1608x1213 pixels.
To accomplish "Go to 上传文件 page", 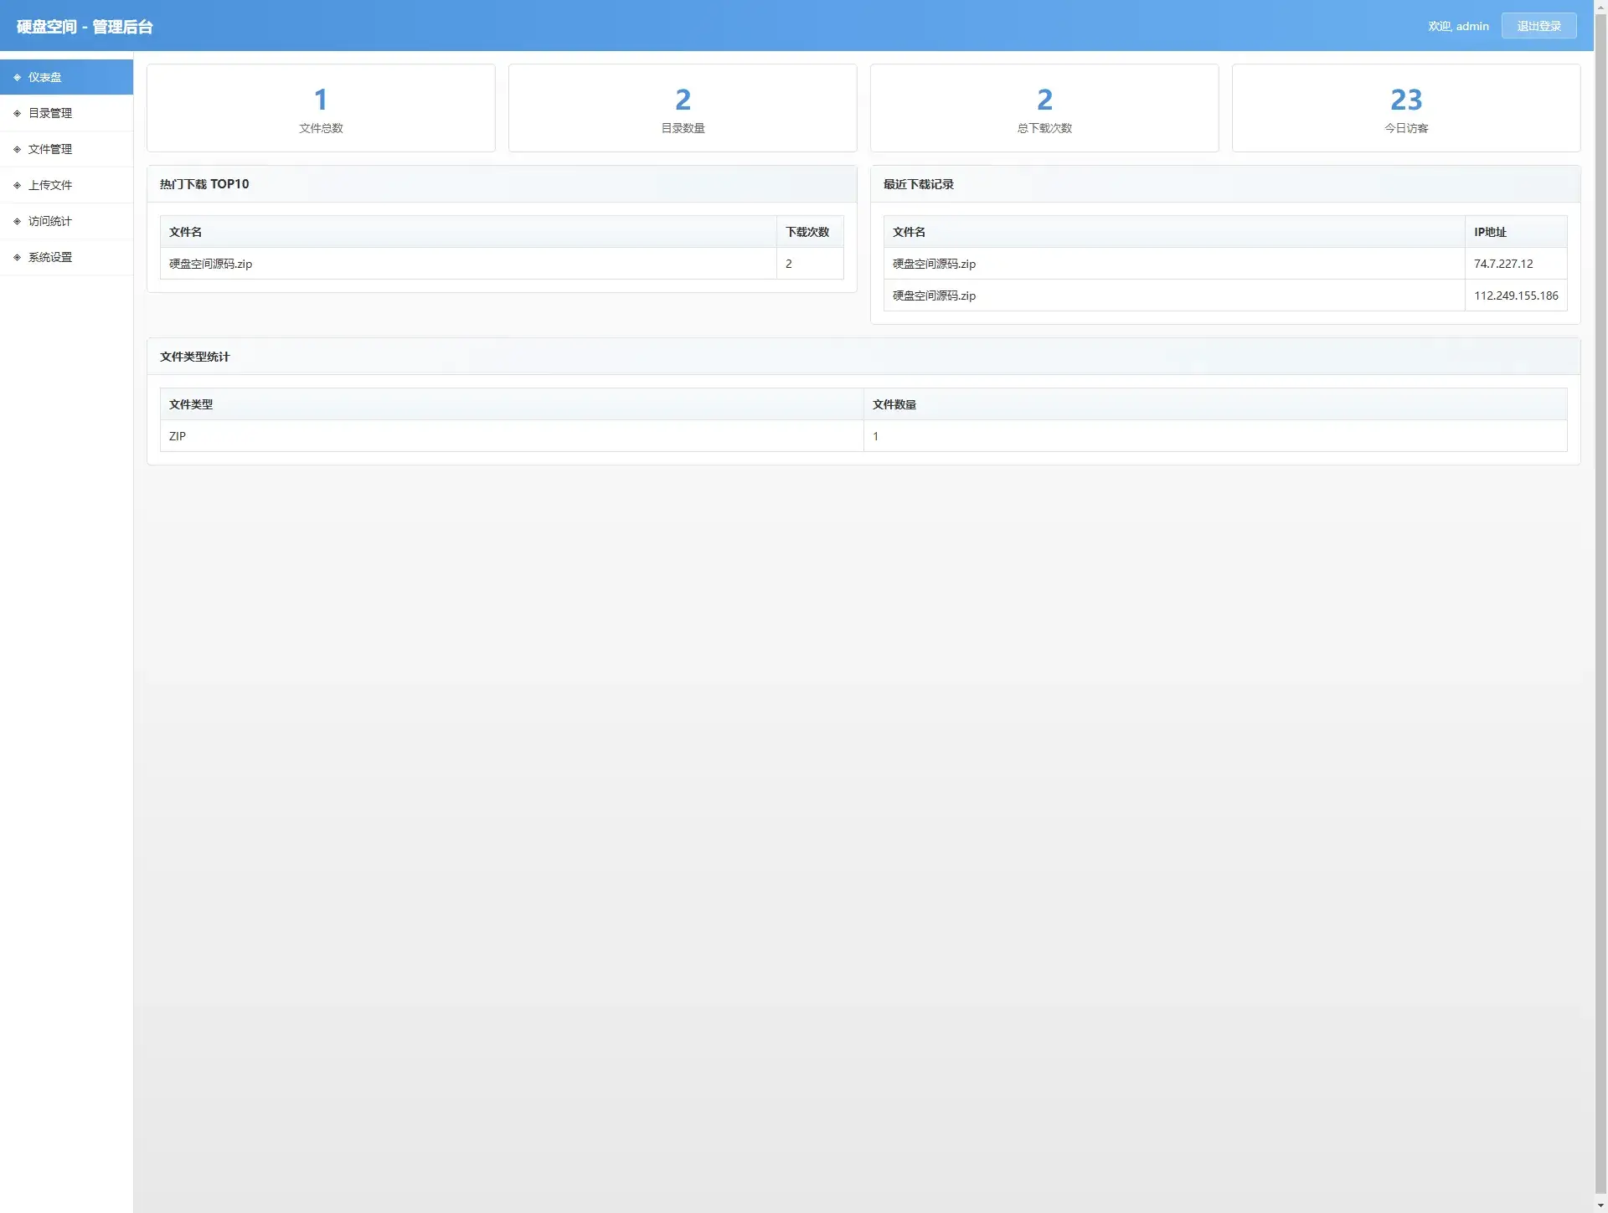I will coord(50,185).
